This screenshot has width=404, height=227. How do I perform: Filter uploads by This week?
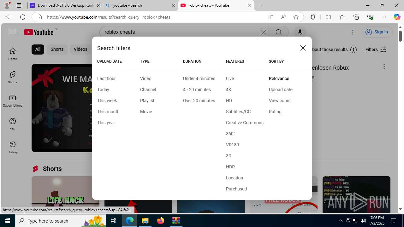[107, 101]
